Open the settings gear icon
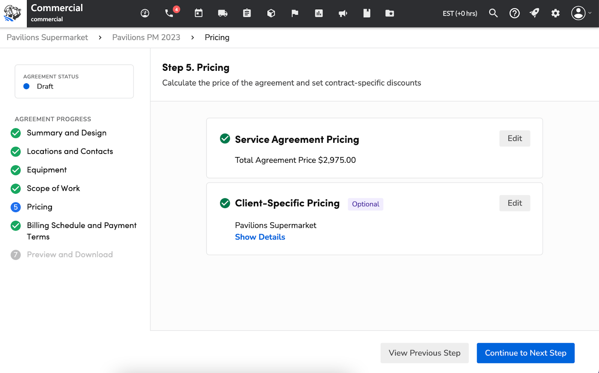599x373 pixels. [555, 13]
